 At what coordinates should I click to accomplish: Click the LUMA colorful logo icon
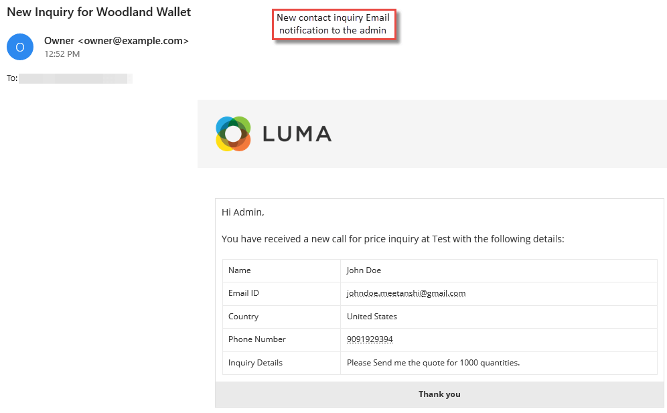[233, 134]
